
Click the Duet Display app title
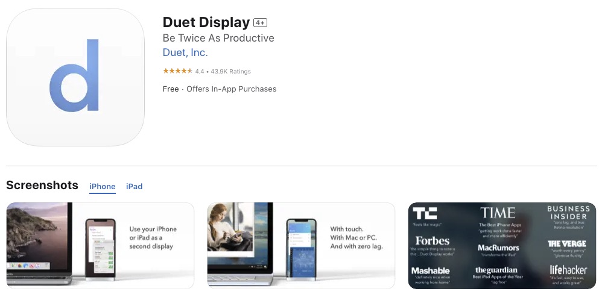(206, 22)
